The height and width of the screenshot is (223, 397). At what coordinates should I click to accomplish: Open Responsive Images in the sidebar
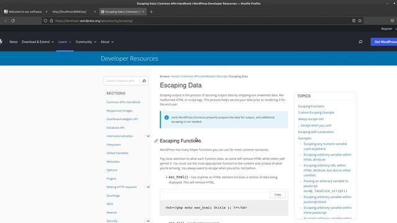click(x=119, y=111)
